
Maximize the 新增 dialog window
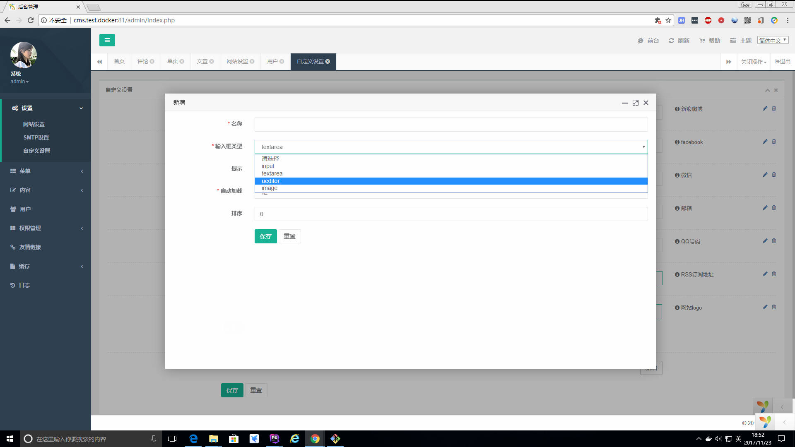[x=635, y=103]
